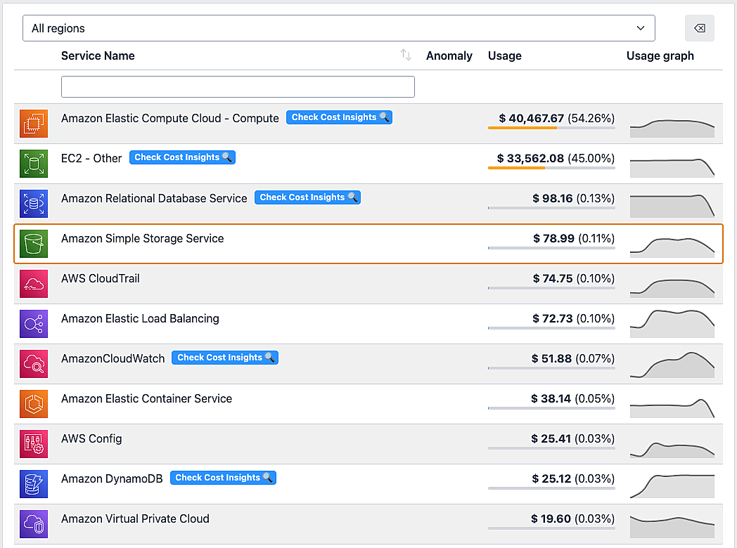The height and width of the screenshot is (548, 737).
Task: Open usage graph for Virtual Private Cloud
Action: click(672, 527)
